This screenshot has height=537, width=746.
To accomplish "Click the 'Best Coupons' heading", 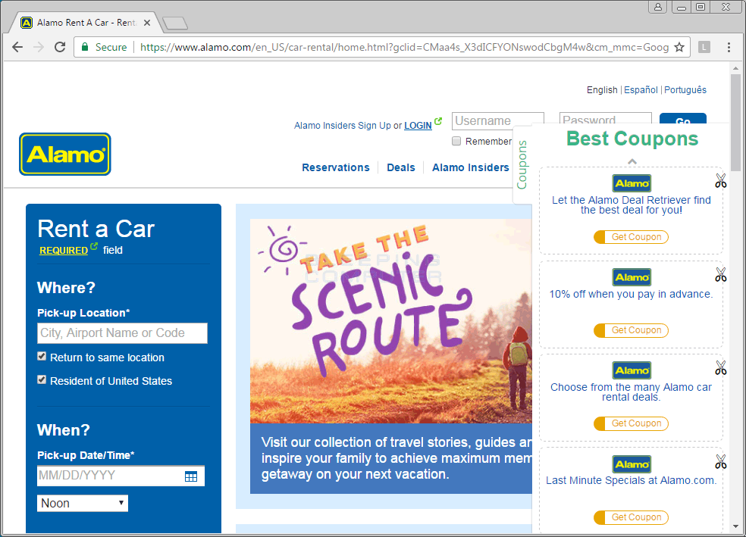I will pyautogui.click(x=632, y=139).
